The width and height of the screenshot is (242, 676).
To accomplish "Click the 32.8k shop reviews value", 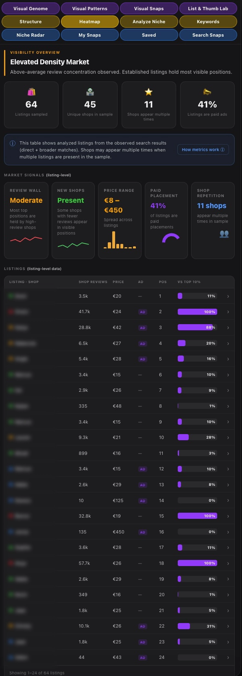I will click(85, 516).
